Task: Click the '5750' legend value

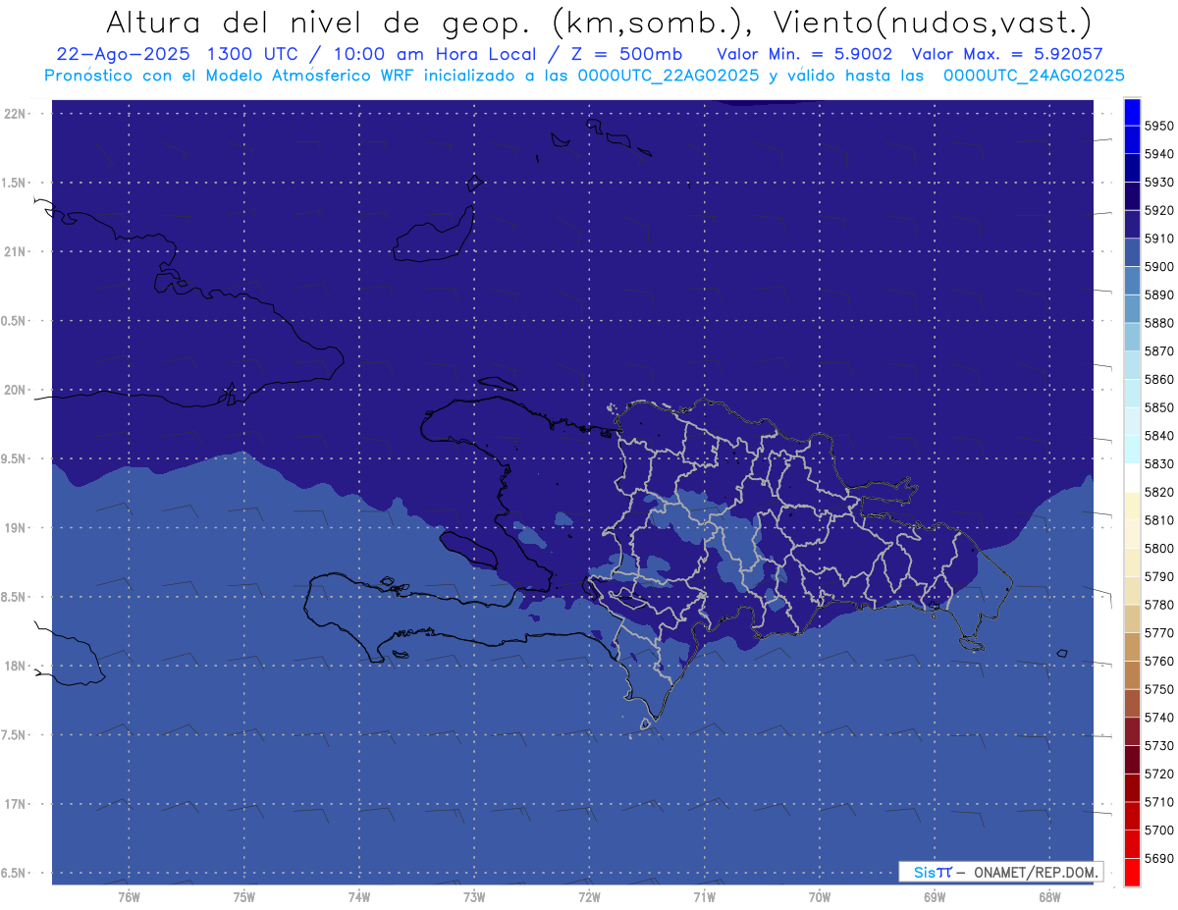Action: pyautogui.click(x=1158, y=689)
